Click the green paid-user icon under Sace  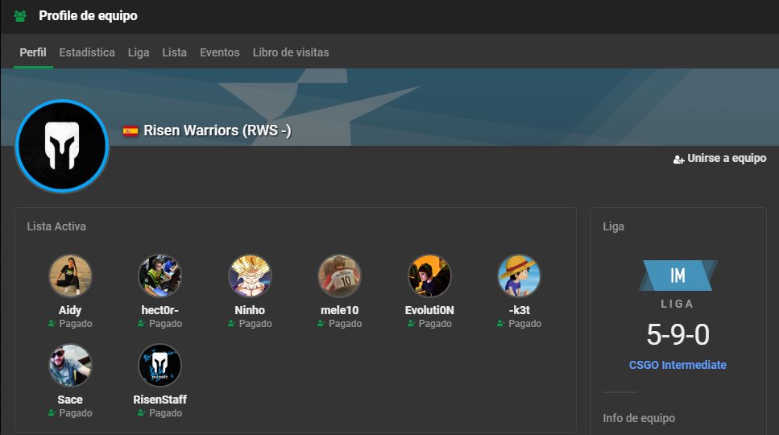pos(52,413)
